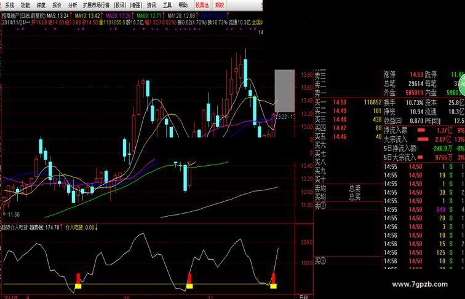This screenshot has height=299, width=465.
Task: Click the 净流入额 1.37亿 row
Action: [424, 130]
